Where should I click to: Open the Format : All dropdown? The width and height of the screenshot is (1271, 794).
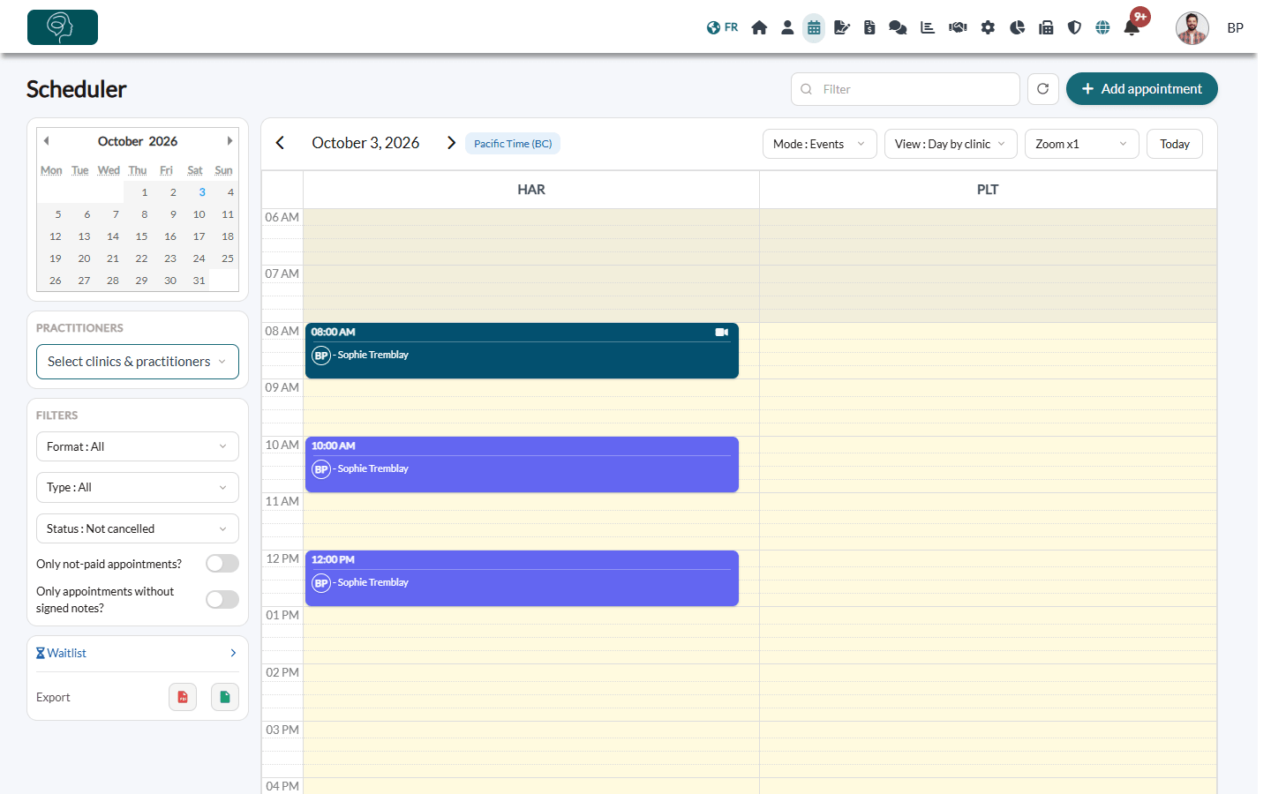(138, 446)
